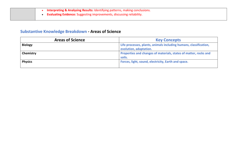The height and width of the screenshot is (168, 238).
Task: Click 'Properties and changes of materials' text line
Action: 165,53
